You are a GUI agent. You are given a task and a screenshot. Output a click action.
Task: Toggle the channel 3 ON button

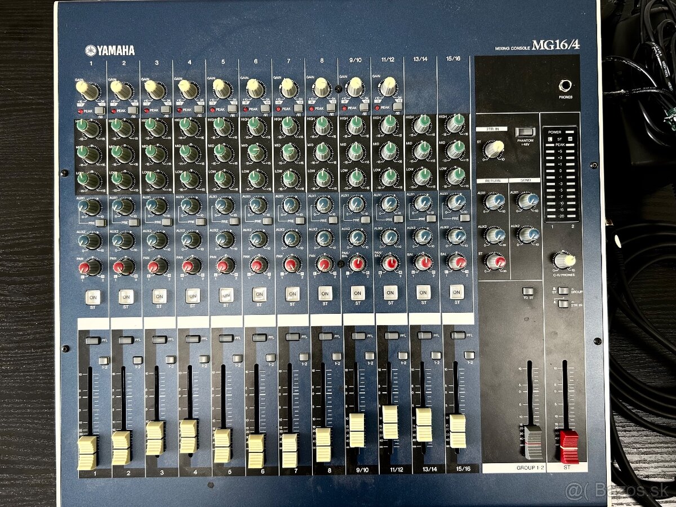click(x=159, y=296)
